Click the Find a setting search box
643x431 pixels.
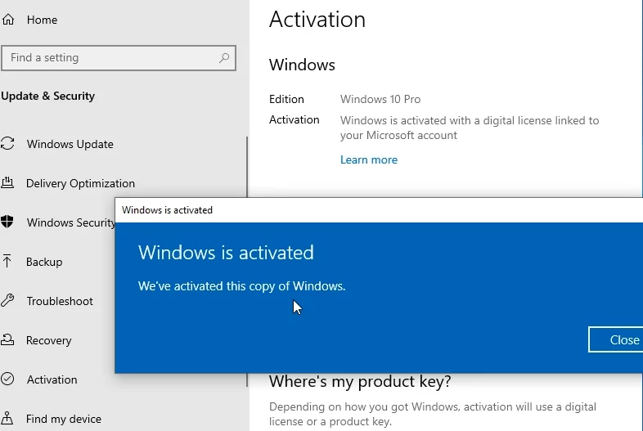[x=119, y=58]
